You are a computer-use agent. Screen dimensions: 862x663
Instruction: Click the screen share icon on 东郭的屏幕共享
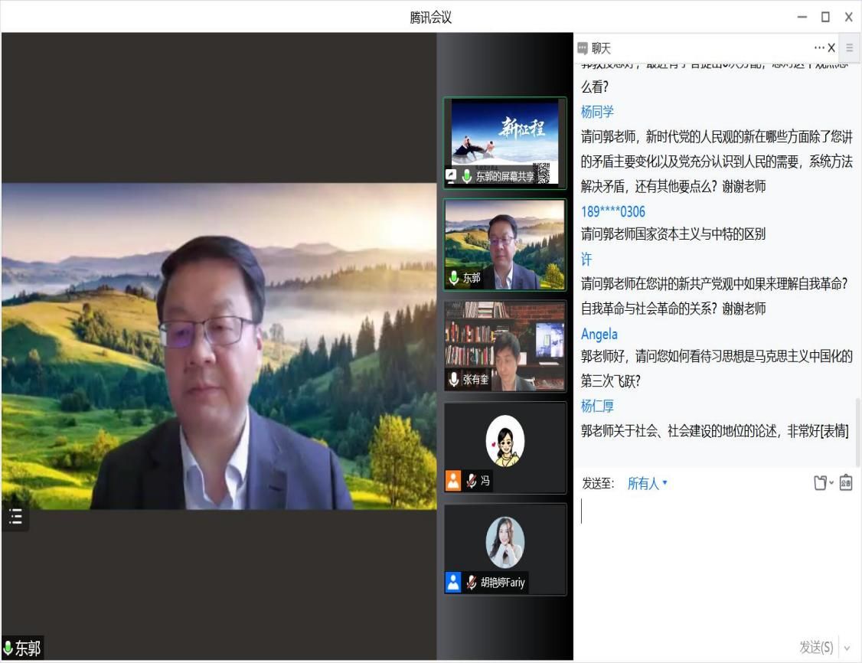(452, 176)
